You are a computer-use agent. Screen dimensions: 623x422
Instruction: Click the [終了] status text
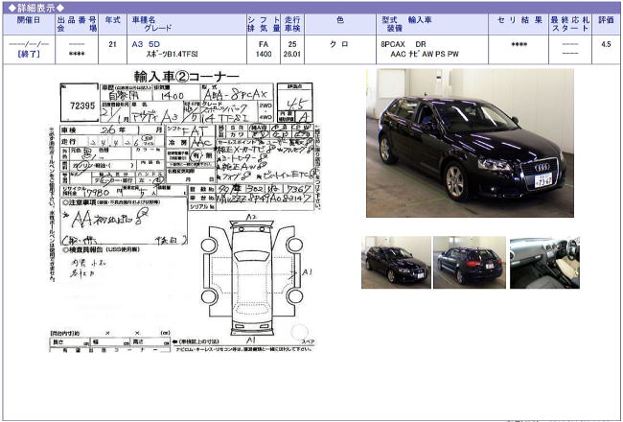[29, 54]
